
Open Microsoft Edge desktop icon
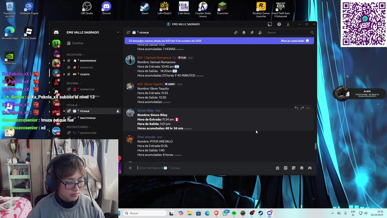(x=9, y=33)
